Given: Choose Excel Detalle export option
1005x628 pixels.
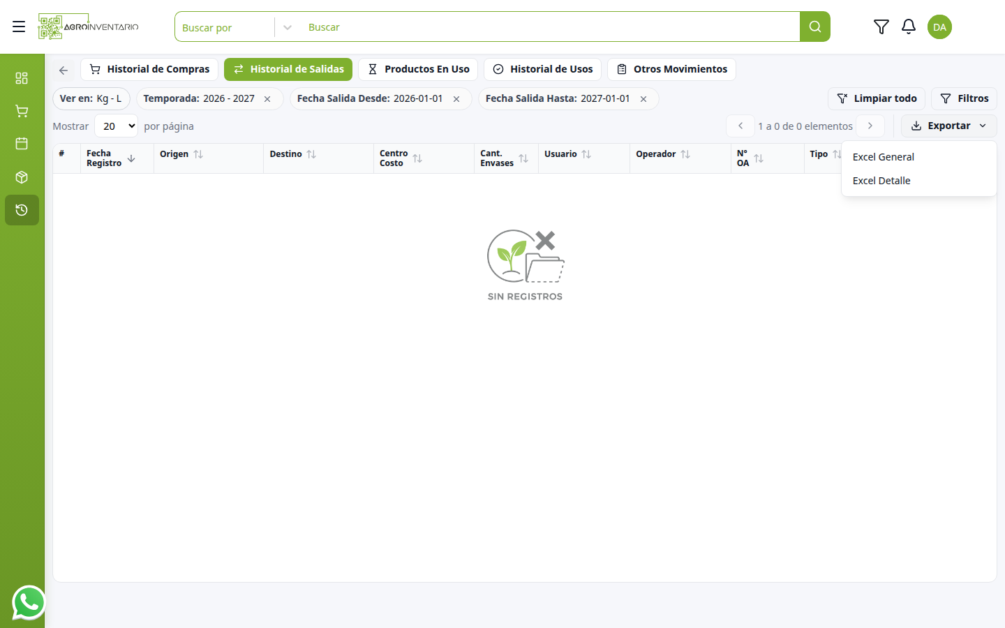Looking at the screenshot, I should [919, 181].
